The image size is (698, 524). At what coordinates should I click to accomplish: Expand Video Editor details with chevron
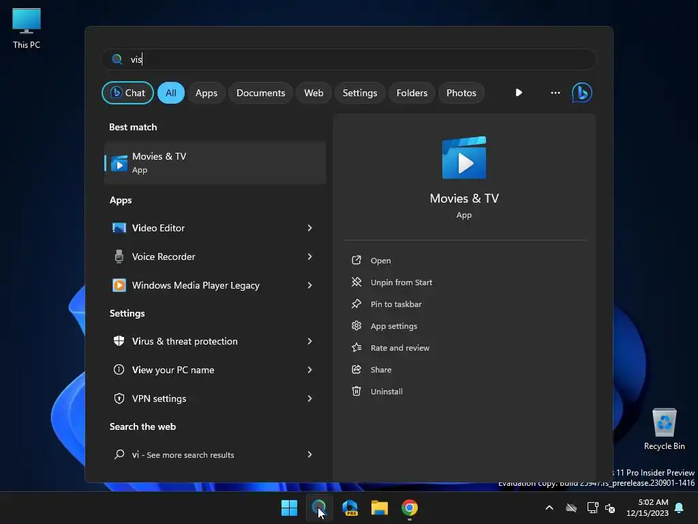pyautogui.click(x=309, y=228)
